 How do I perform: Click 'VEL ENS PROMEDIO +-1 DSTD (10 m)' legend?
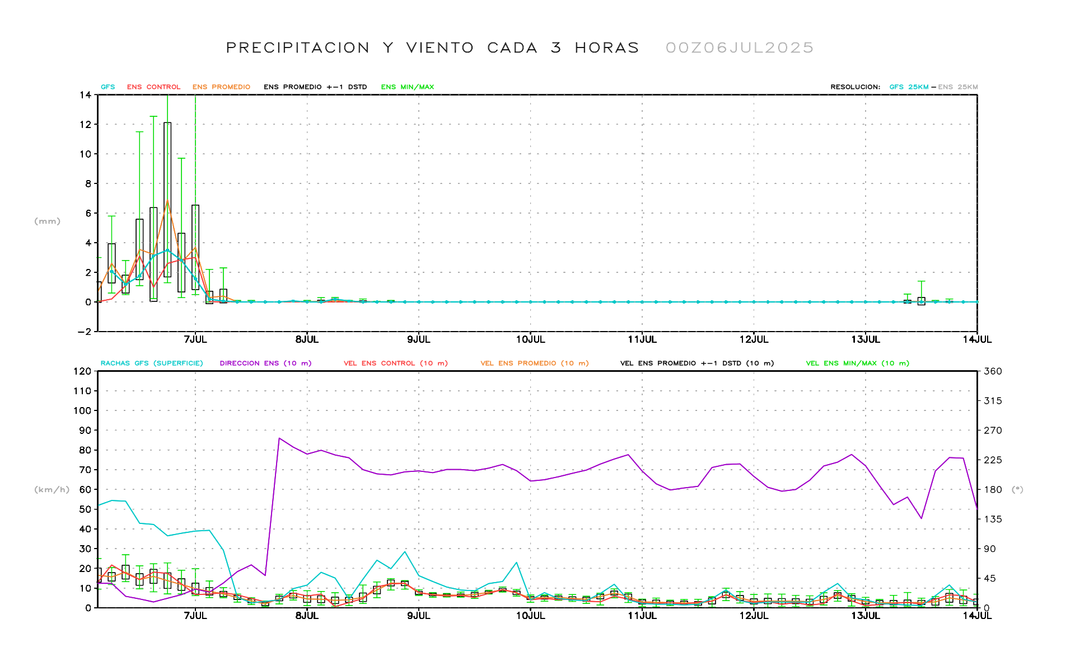697,363
